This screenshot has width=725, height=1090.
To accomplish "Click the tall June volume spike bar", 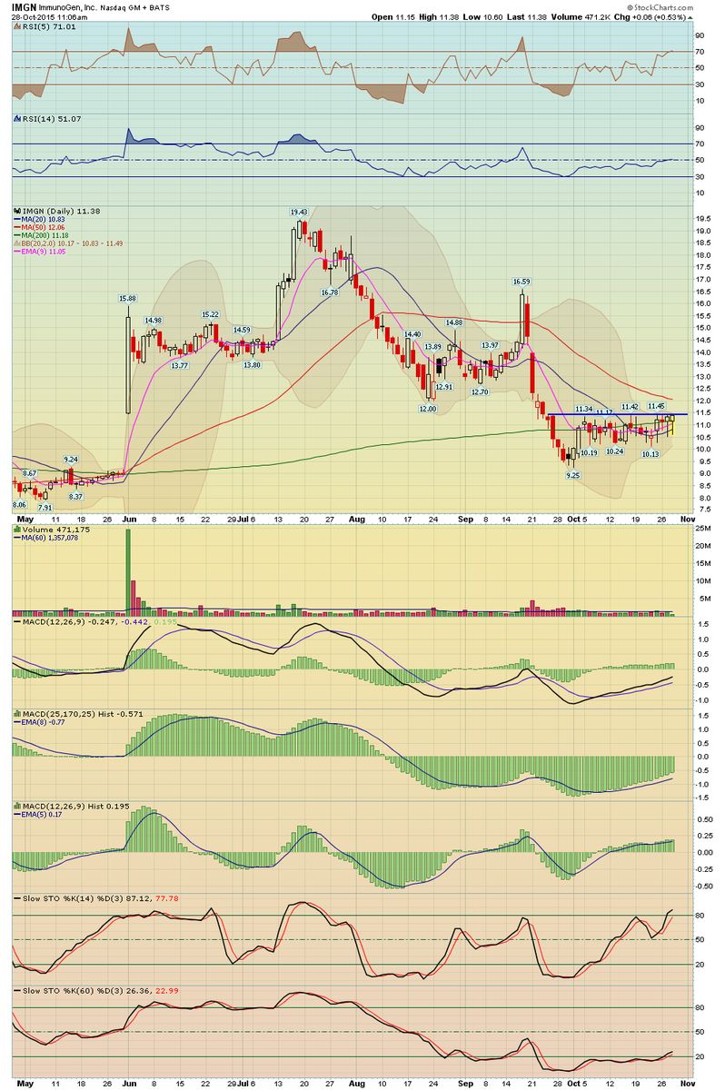I will click(x=128, y=572).
